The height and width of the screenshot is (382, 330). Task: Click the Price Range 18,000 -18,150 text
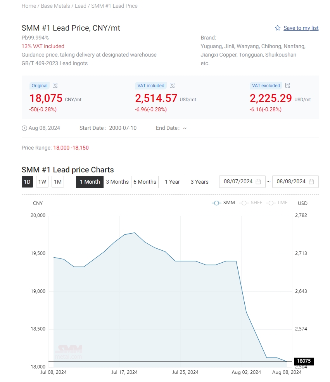tap(55, 148)
